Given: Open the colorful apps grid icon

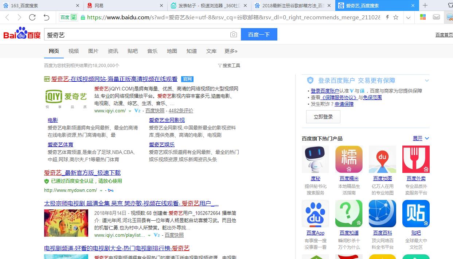Looking at the screenshot, I should [423, 17].
